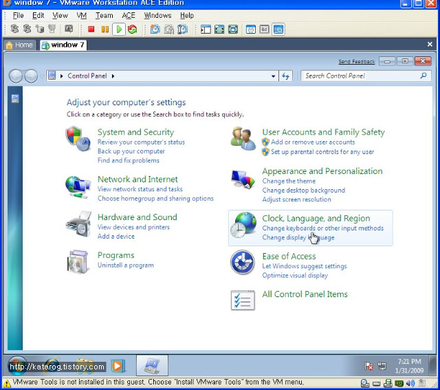Click Change desktop background link
This screenshot has width=440, height=390.
click(304, 191)
